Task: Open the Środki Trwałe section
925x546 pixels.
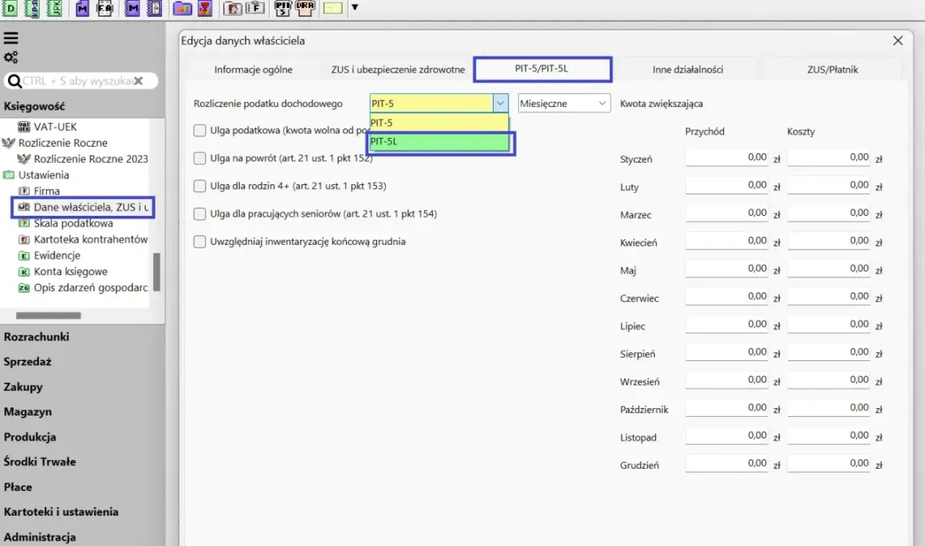Action: pos(40,462)
